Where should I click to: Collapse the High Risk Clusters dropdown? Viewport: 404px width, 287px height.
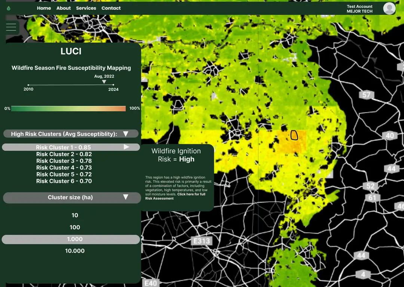click(x=125, y=134)
